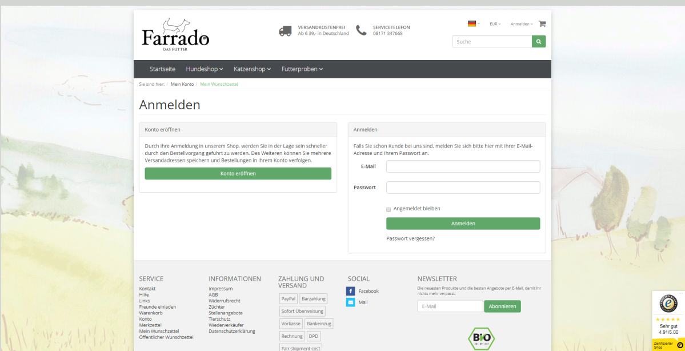Click the Sofort Überweisung payment tag
This screenshot has width=685, height=351.
click(x=302, y=311)
